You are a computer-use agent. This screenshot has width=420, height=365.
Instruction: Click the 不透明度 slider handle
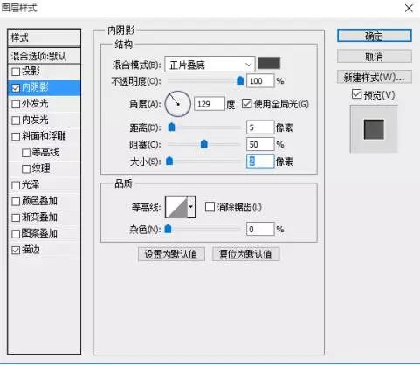coord(240,80)
